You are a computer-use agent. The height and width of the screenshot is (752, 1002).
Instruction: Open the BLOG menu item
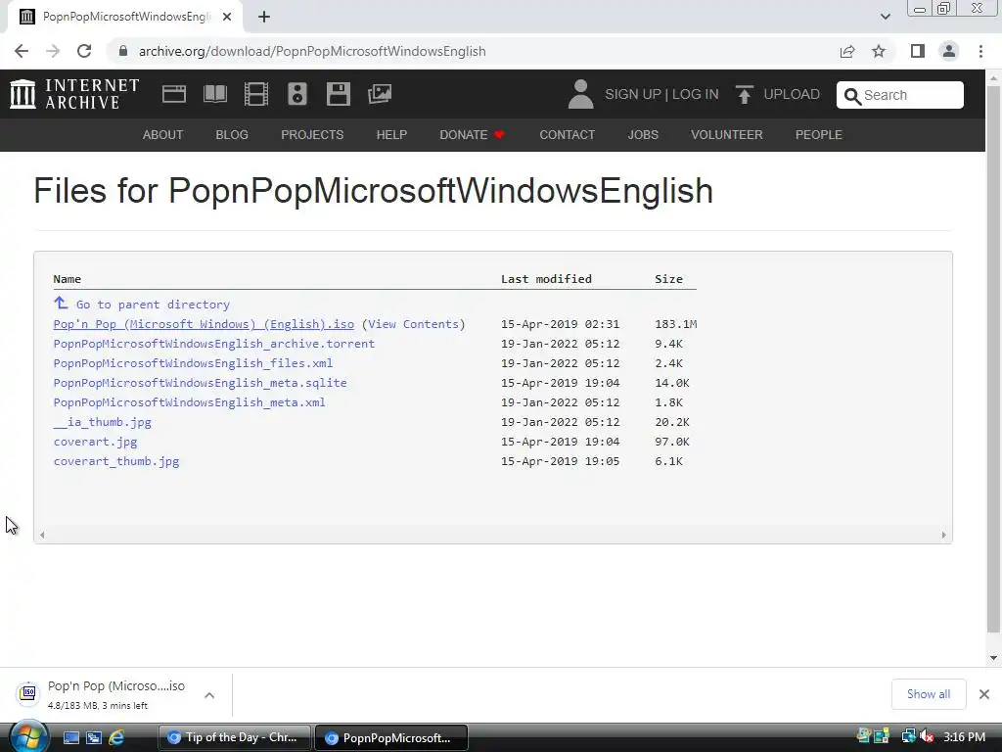coord(232,135)
